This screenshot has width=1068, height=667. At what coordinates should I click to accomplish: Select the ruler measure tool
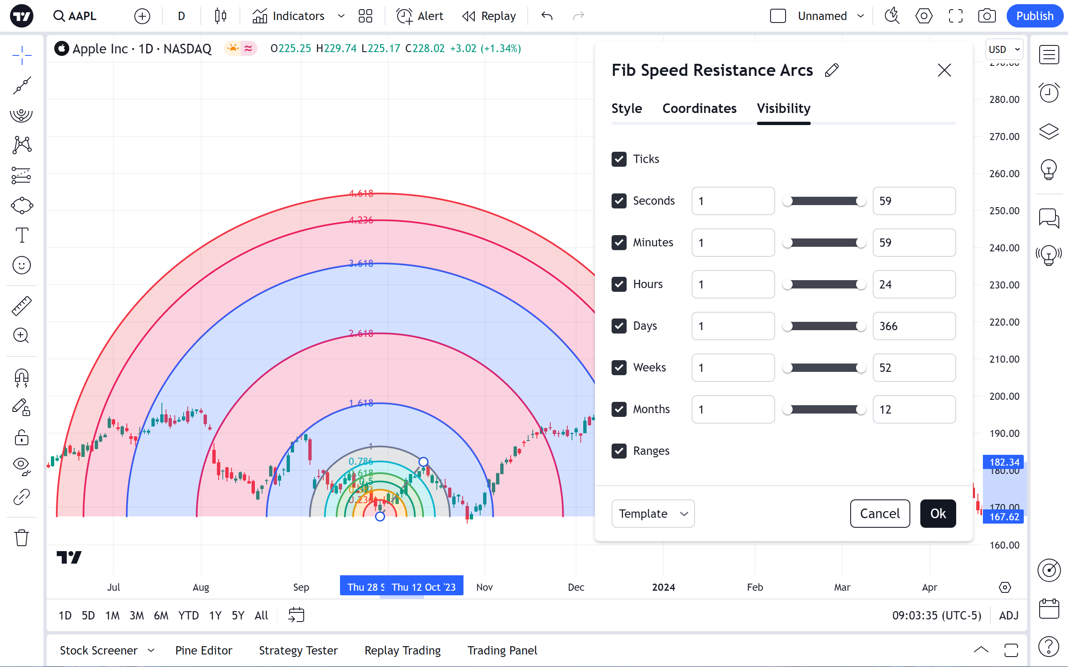coord(21,306)
